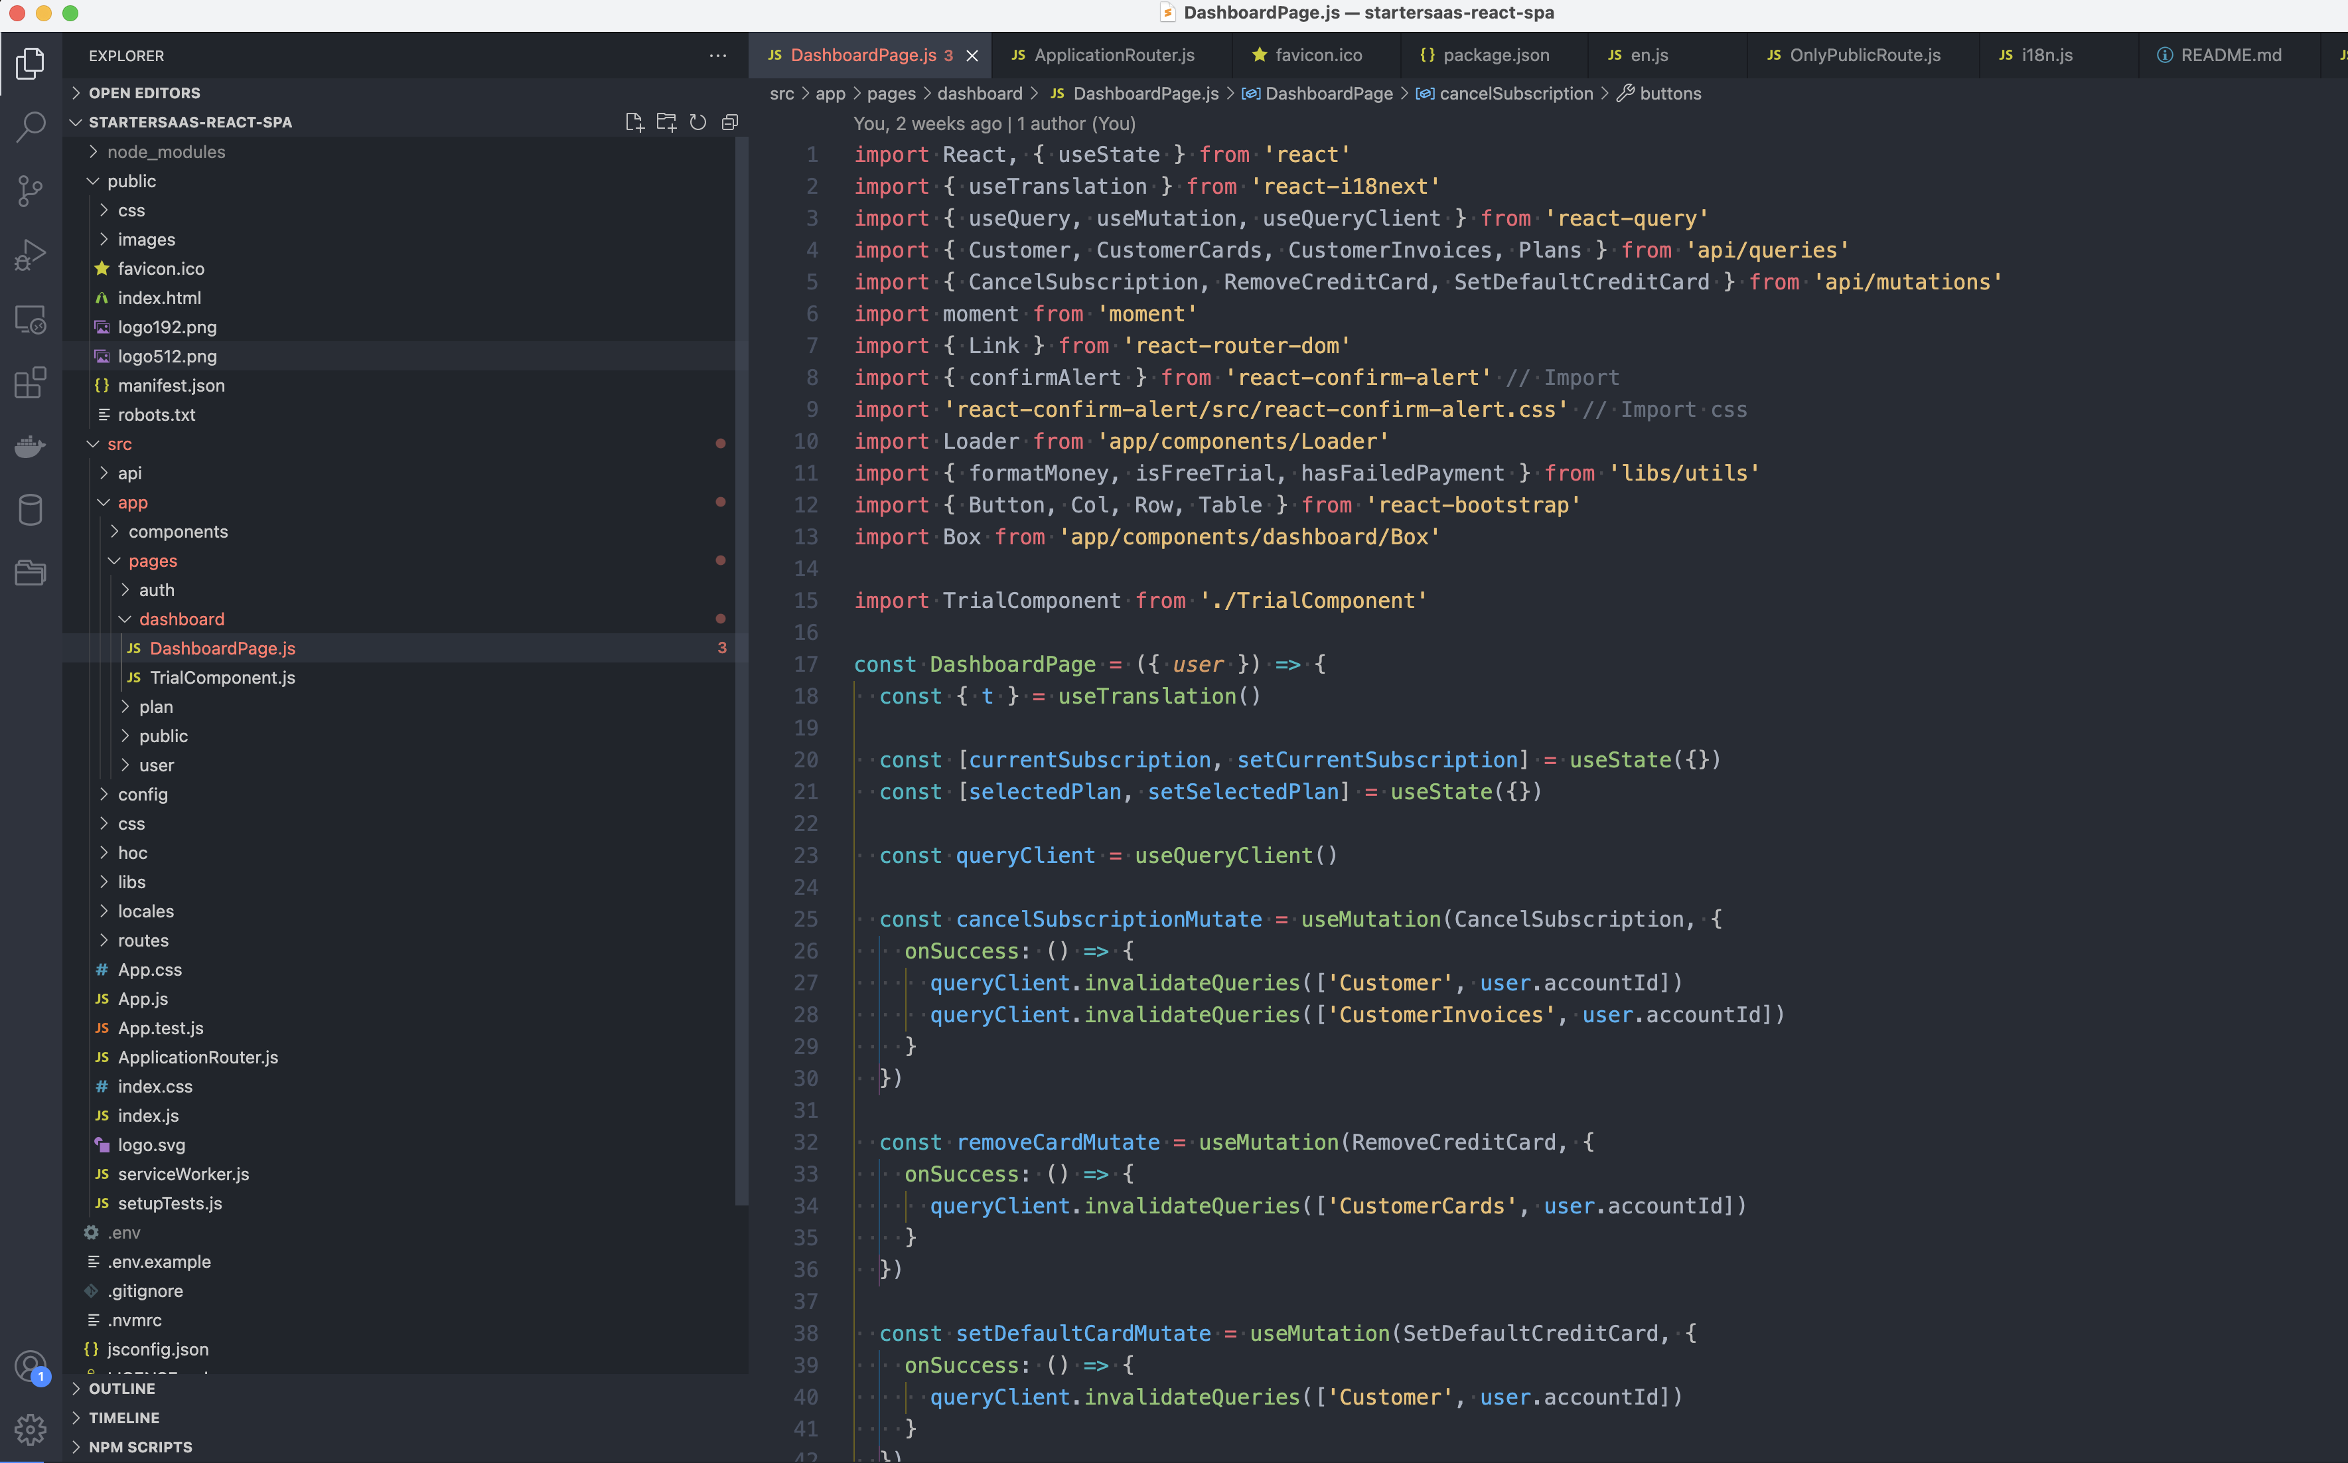Image resolution: width=2348 pixels, height=1463 pixels.
Task: Refresh the explorer file tree
Action: [x=697, y=122]
